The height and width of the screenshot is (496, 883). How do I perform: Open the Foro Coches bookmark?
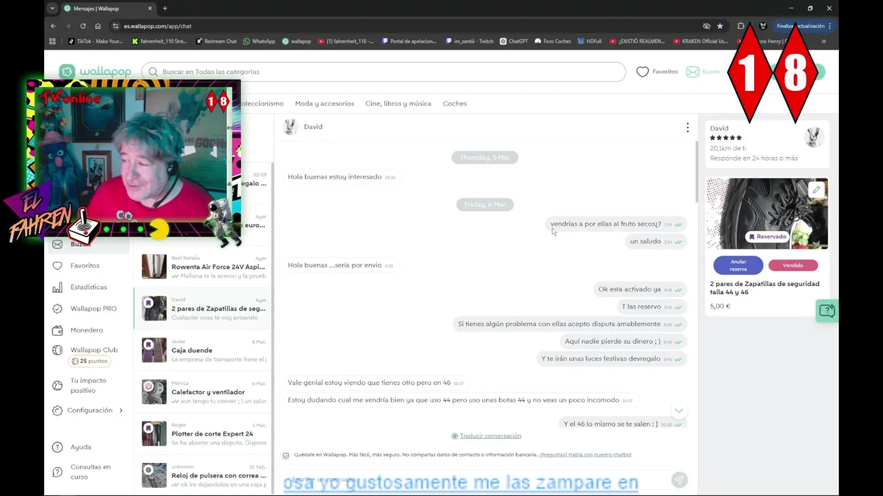pyautogui.click(x=553, y=41)
